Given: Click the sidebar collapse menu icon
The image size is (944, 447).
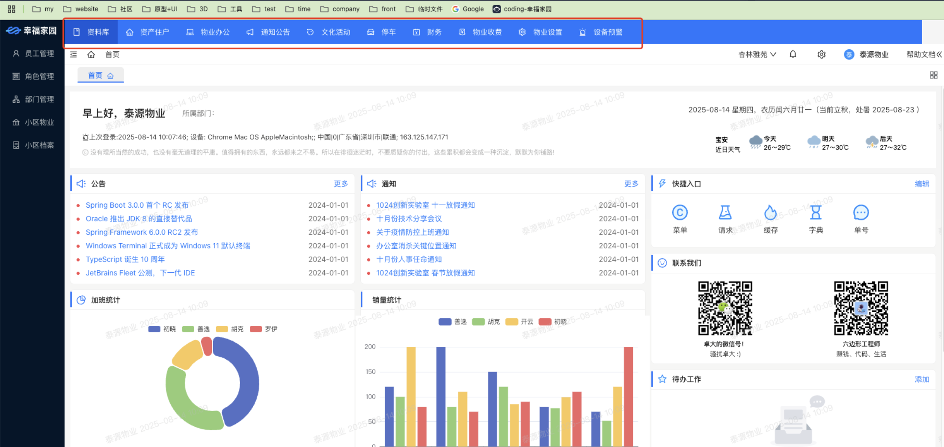Looking at the screenshot, I should [x=74, y=54].
